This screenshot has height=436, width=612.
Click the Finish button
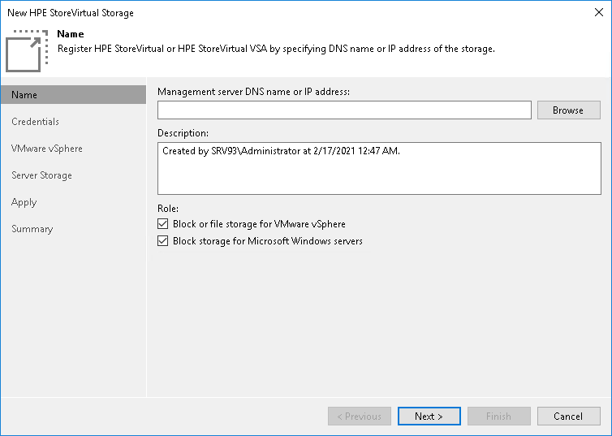[498, 417]
